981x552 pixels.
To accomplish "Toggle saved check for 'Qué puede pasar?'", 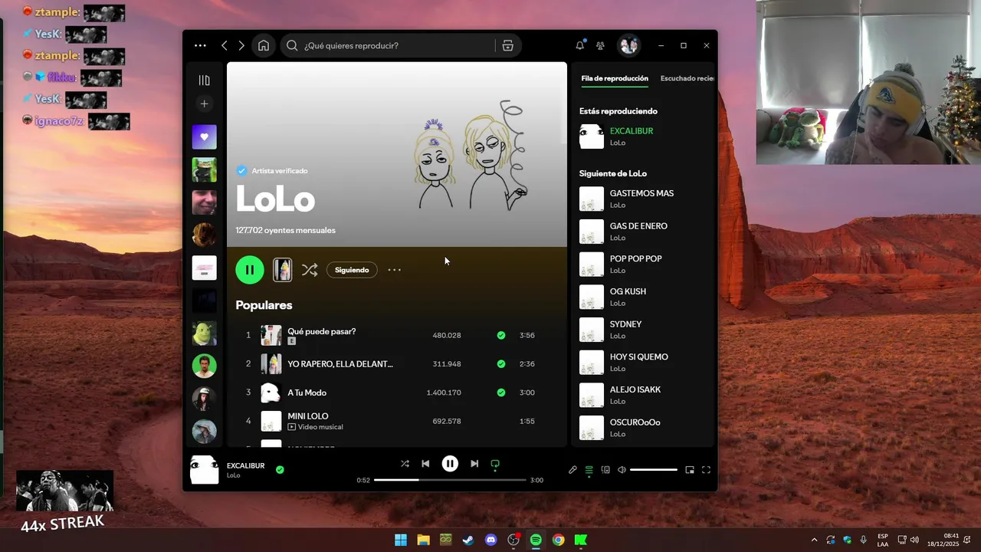I will click(x=501, y=335).
